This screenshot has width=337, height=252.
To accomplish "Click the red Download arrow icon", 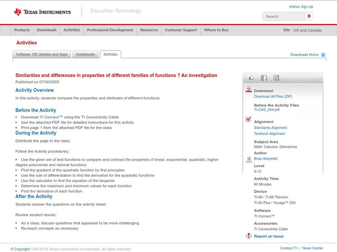I will (249, 89).
